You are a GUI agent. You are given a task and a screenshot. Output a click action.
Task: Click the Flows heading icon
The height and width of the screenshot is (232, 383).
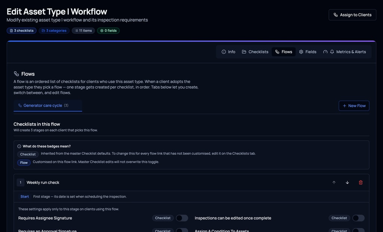pyautogui.click(x=16, y=74)
